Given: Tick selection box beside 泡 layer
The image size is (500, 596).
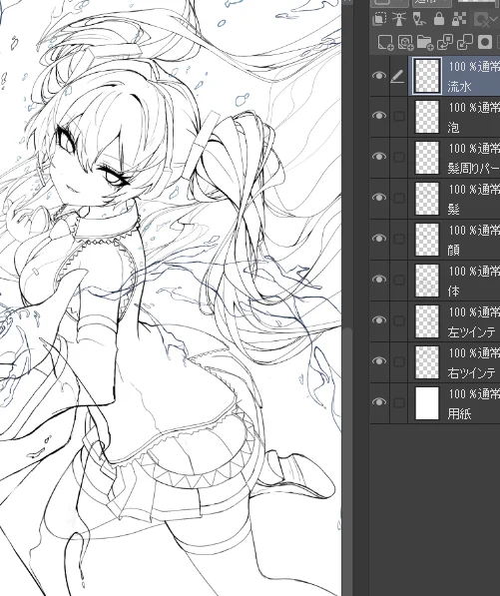Looking at the screenshot, I should [x=398, y=116].
